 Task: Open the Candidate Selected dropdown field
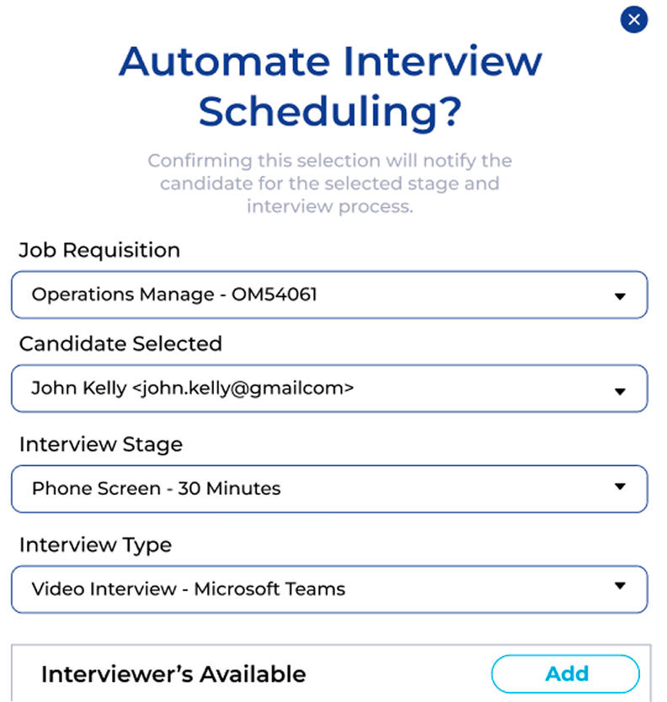(x=328, y=388)
